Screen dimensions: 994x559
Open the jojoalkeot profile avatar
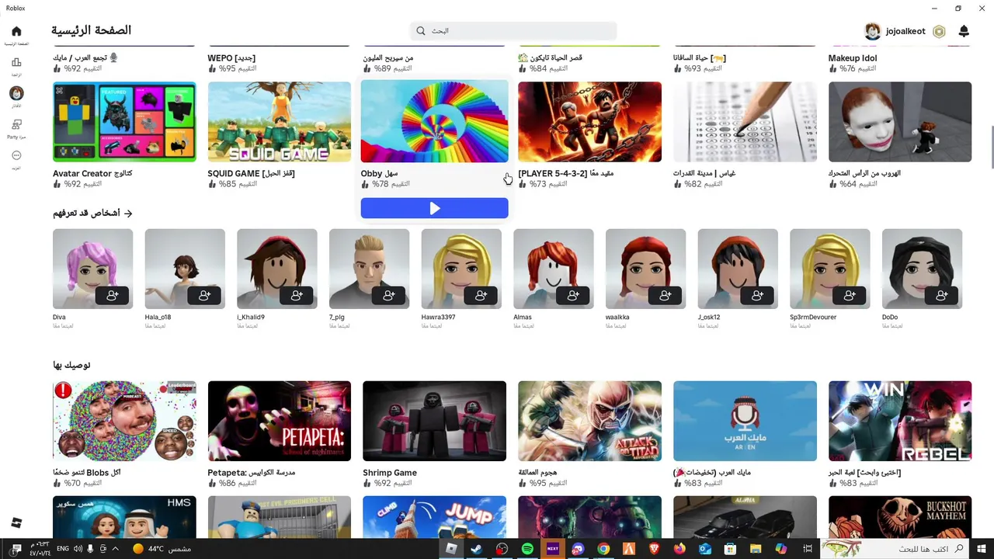(873, 31)
